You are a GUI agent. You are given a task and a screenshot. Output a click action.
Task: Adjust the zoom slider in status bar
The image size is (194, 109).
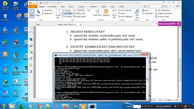pyautogui.click(x=169, y=100)
